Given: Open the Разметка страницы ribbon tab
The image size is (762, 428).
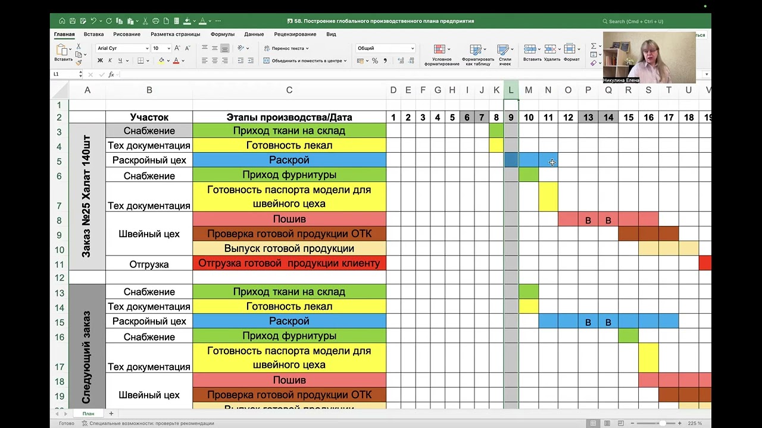Looking at the screenshot, I should tap(176, 34).
